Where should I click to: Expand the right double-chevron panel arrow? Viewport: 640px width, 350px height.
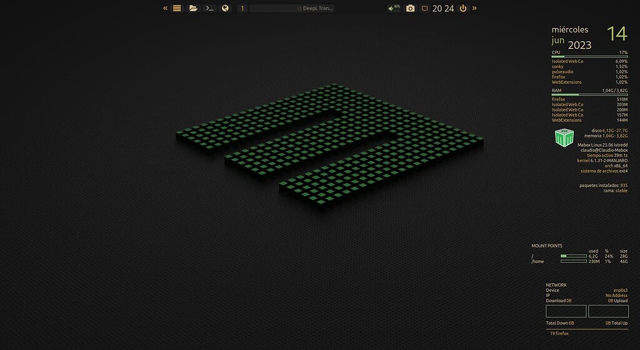coord(474,8)
